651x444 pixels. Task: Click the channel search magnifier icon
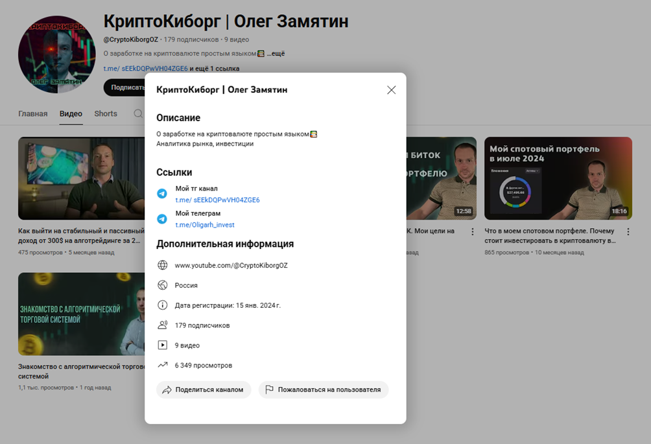pos(138,113)
